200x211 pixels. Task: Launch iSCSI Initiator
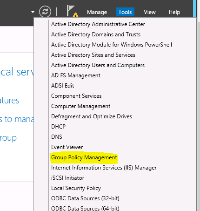click(67, 178)
